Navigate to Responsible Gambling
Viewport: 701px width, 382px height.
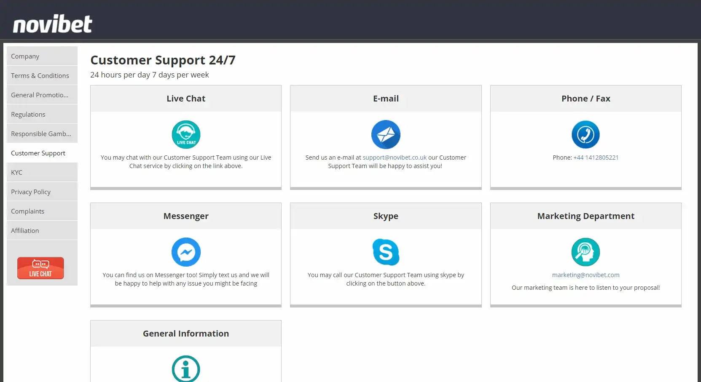[x=42, y=134]
